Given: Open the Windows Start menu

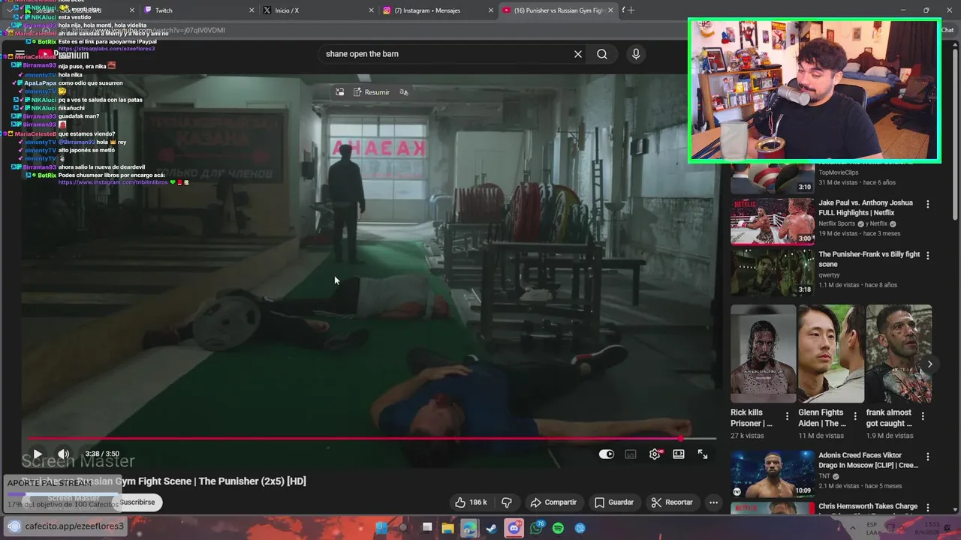Looking at the screenshot, I should tap(381, 528).
